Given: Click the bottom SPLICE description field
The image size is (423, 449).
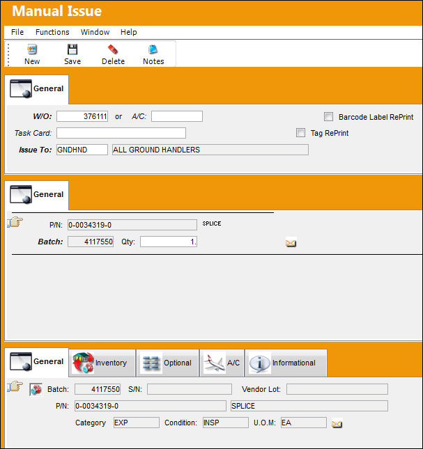Looking at the screenshot, I should pos(309,406).
